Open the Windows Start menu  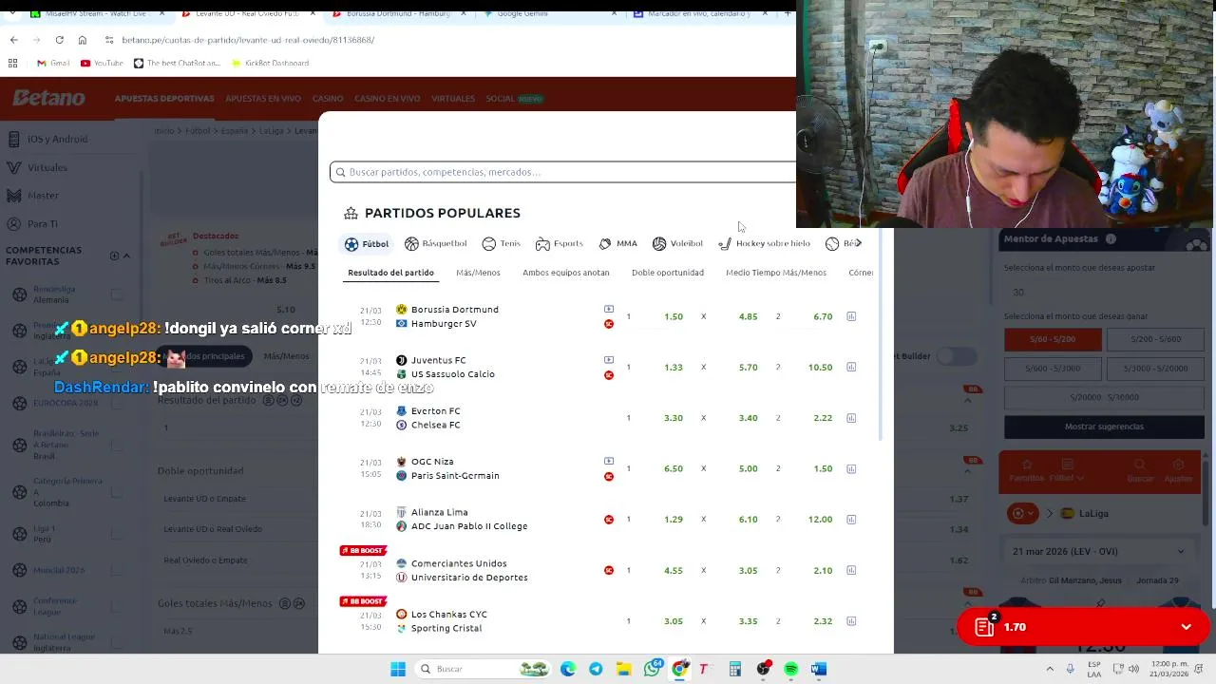point(398,669)
